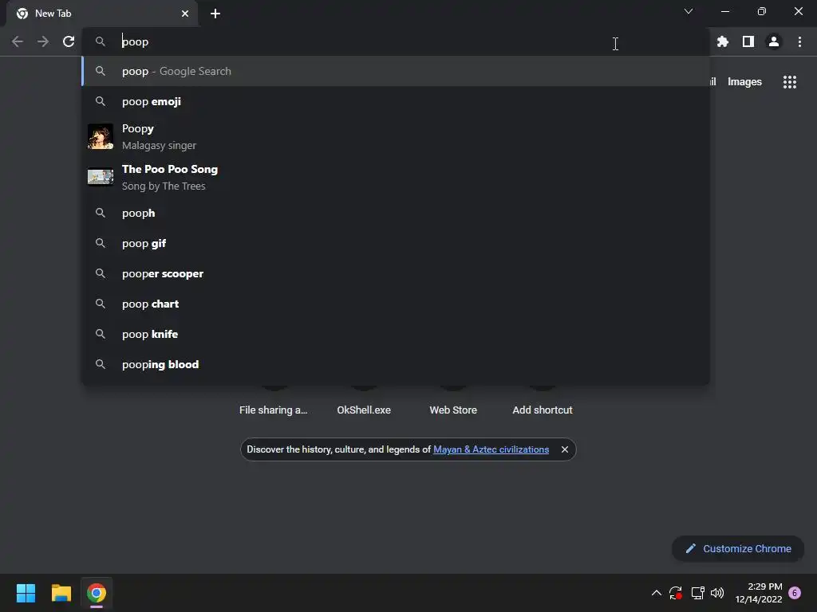
Task: Open Chrome three-dot menu
Action: pos(799,41)
